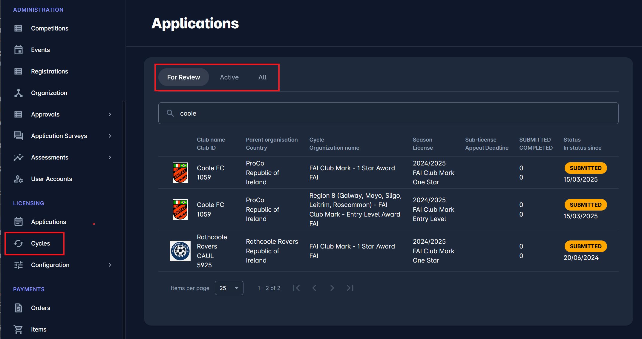Click the Cycles refresh icon
Viewport: 642px width, 339px height.
point(19,243)
